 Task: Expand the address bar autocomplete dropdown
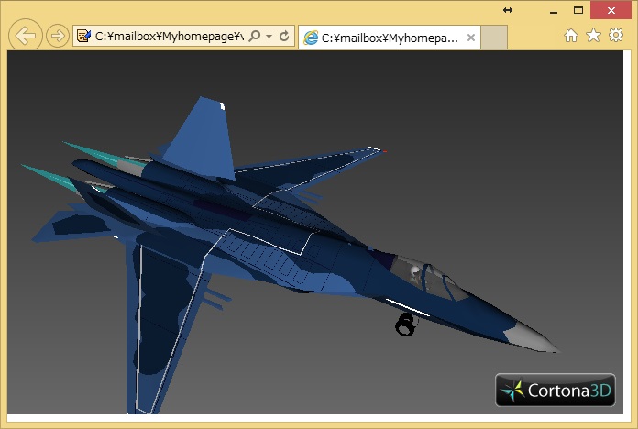coord(269,37)
